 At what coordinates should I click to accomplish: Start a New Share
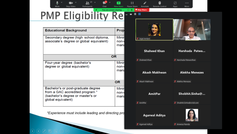[118, 4]
